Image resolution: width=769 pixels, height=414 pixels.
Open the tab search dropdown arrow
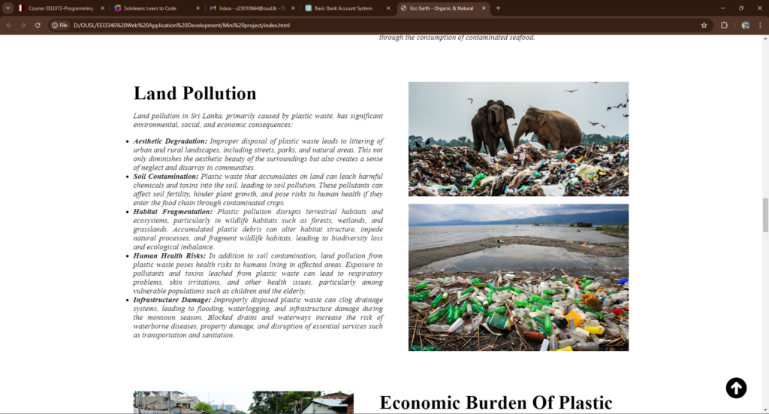[8, 8]
